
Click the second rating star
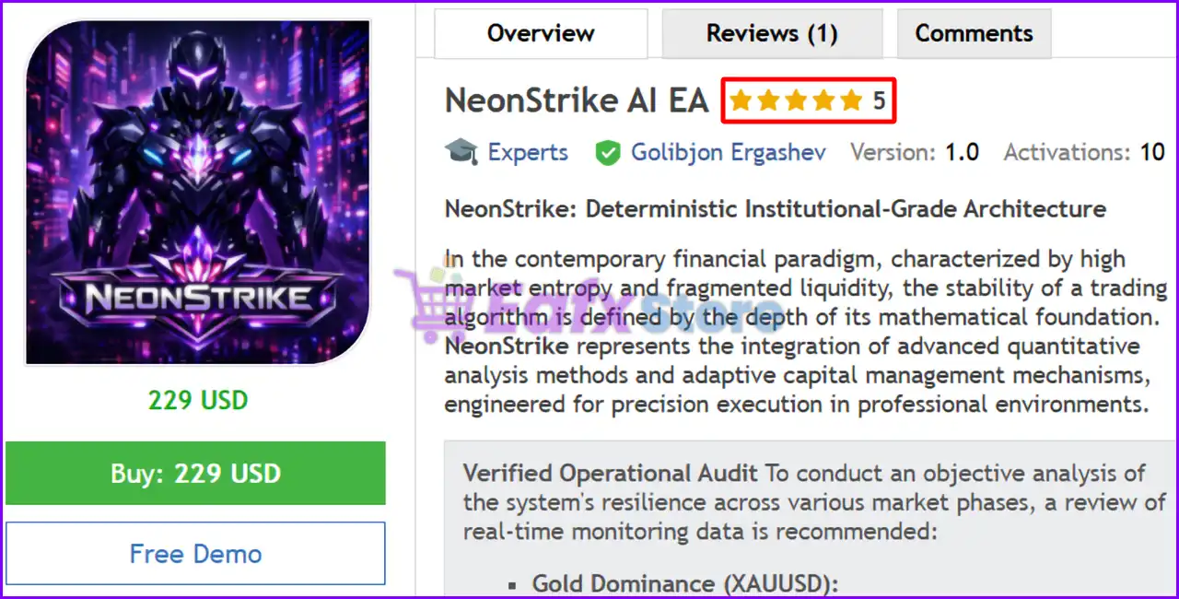tap(768, 100)
